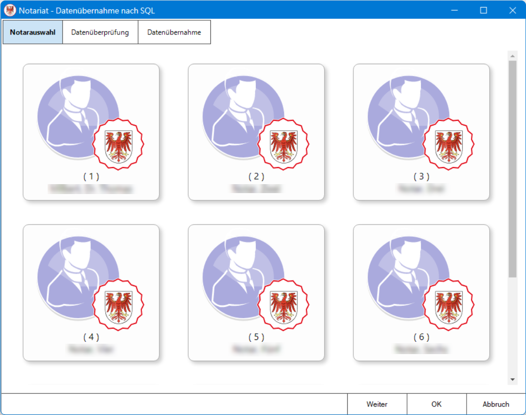The width and height of the screenshot is (526, 415).
Task: Click the scrollbar down arrow
Action: coord(512,380)
